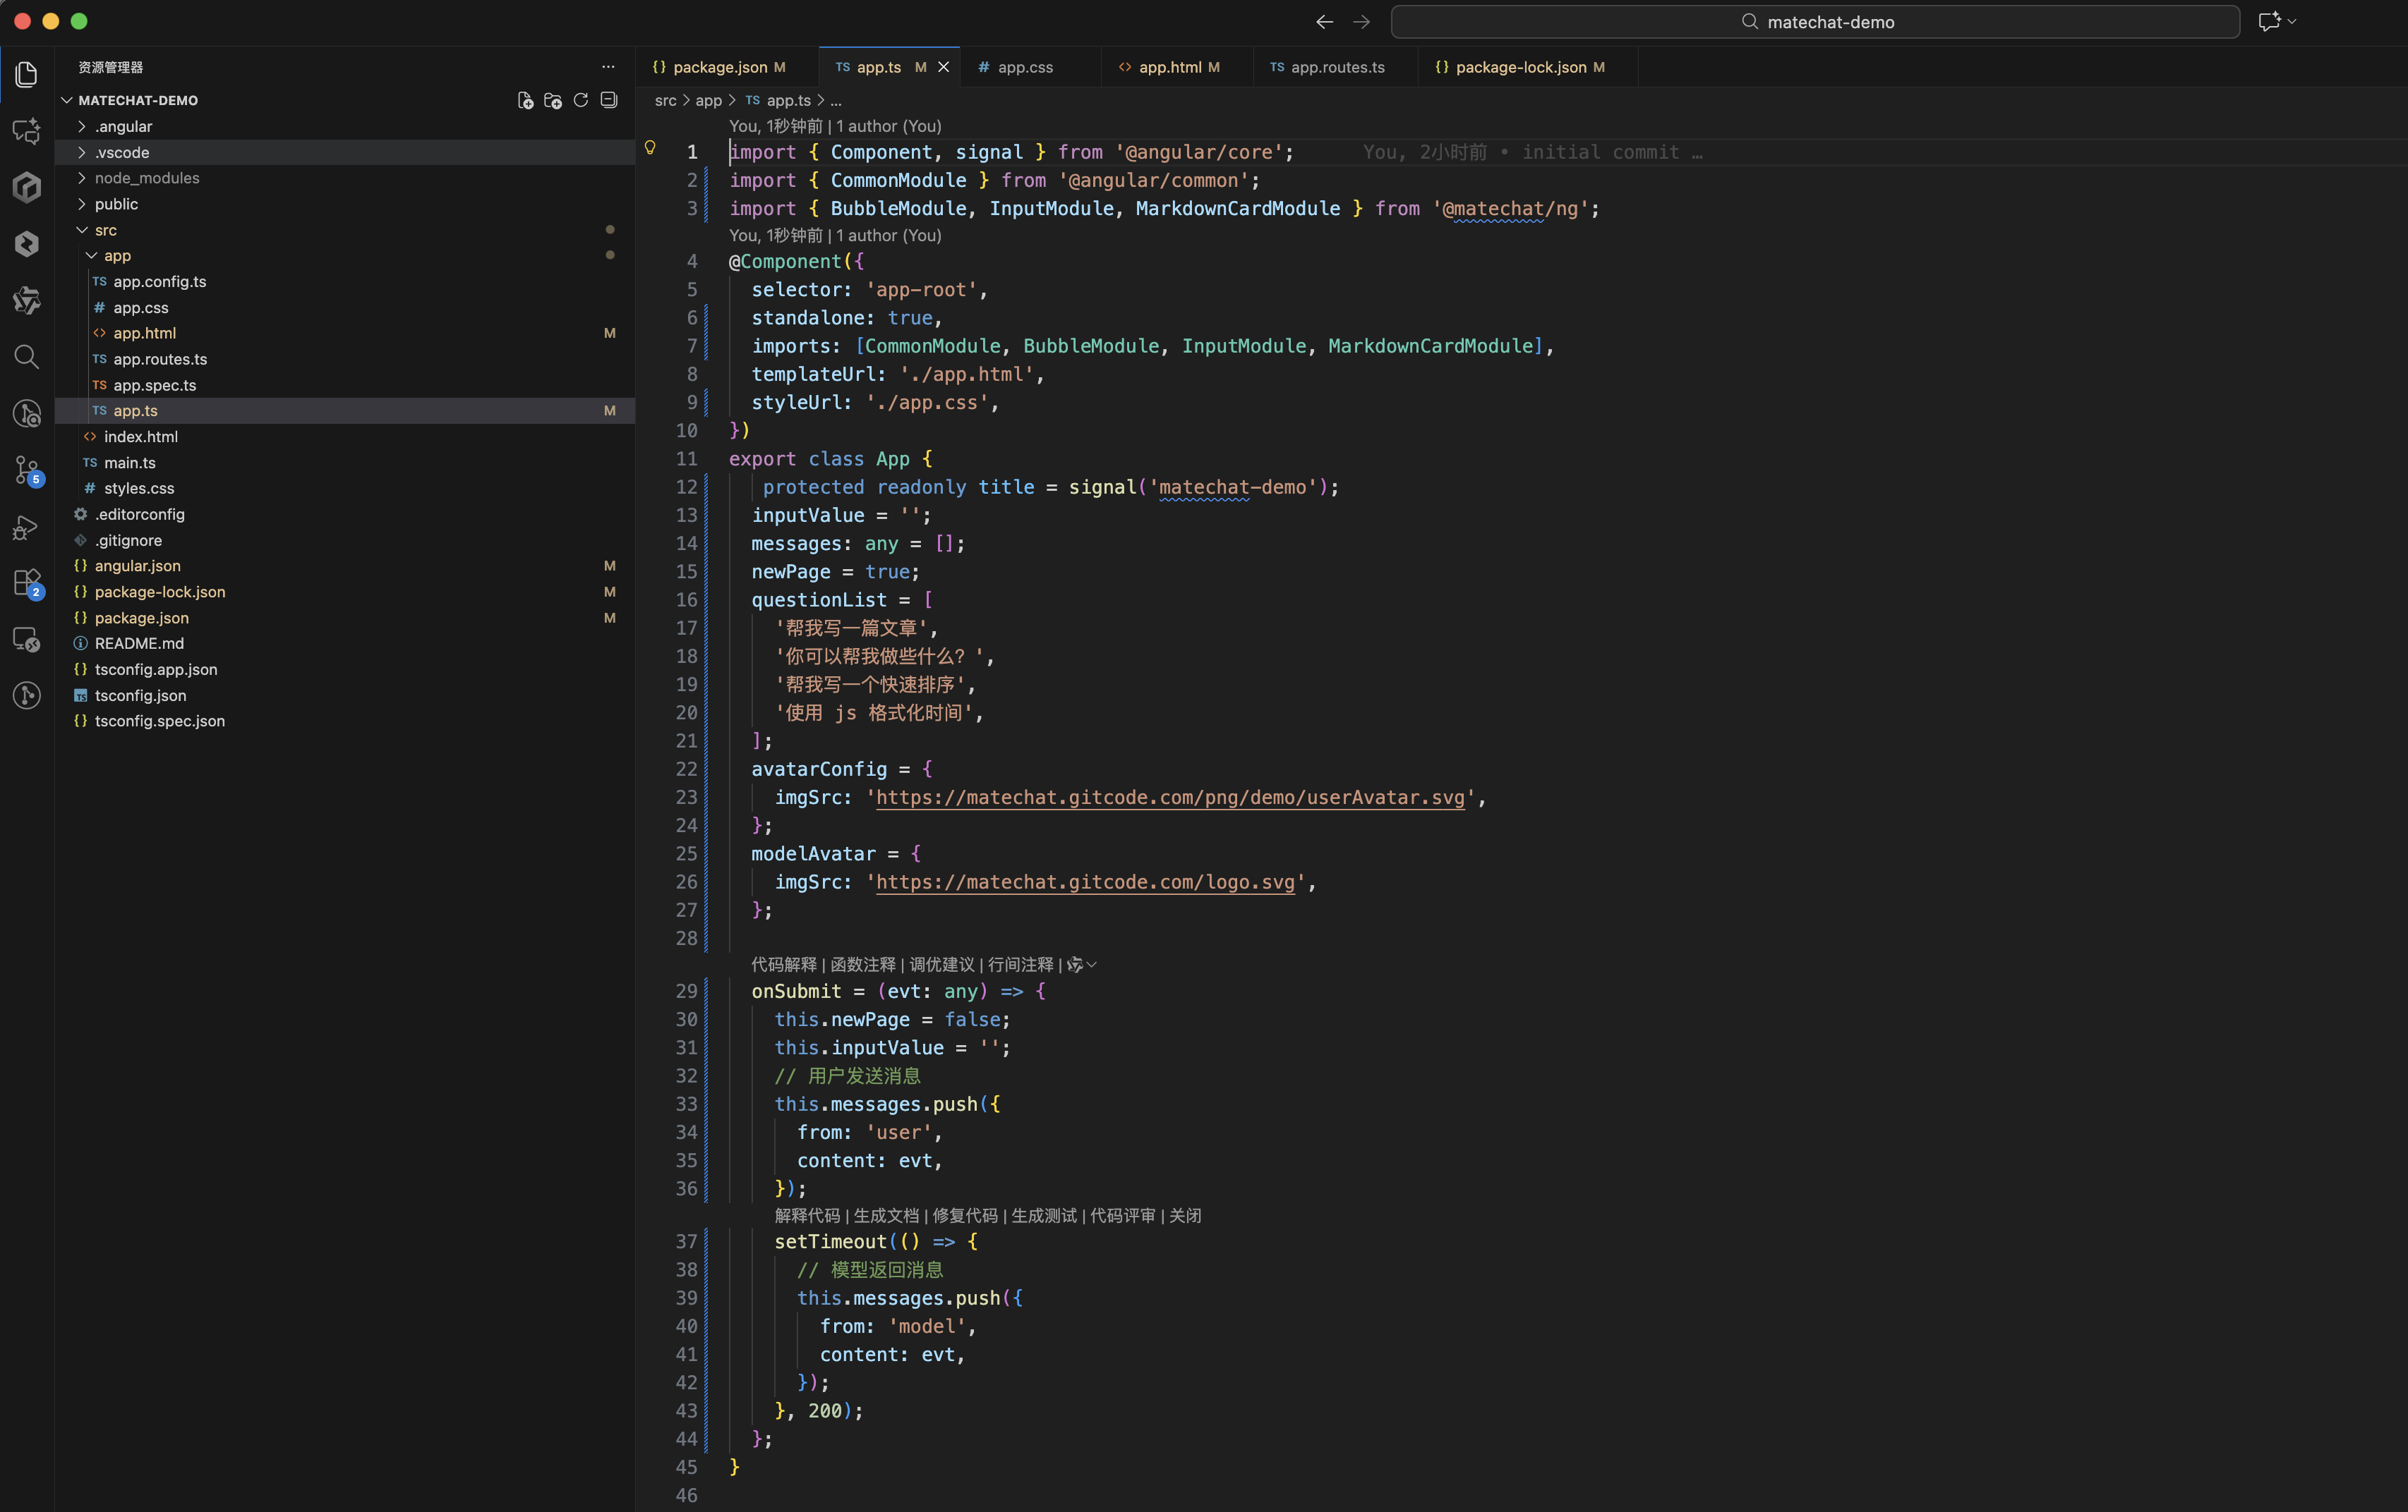Viewport: 2408px width, 1512px height.
Task: Switch to the package-lock.json tab
Action: point(1519,67)
